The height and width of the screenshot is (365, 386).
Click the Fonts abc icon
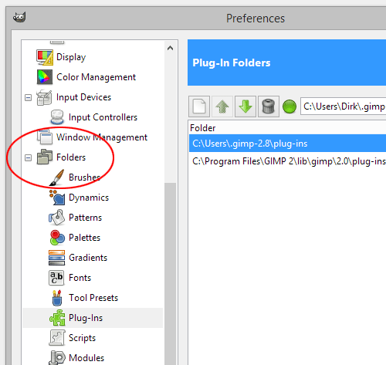click(x=56, y=278)
